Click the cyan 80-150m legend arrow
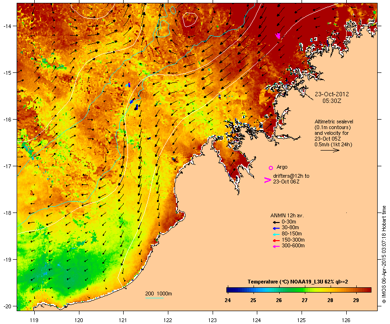Image resolution: width=390 pixels, height=324 pixels. (276, 234)
